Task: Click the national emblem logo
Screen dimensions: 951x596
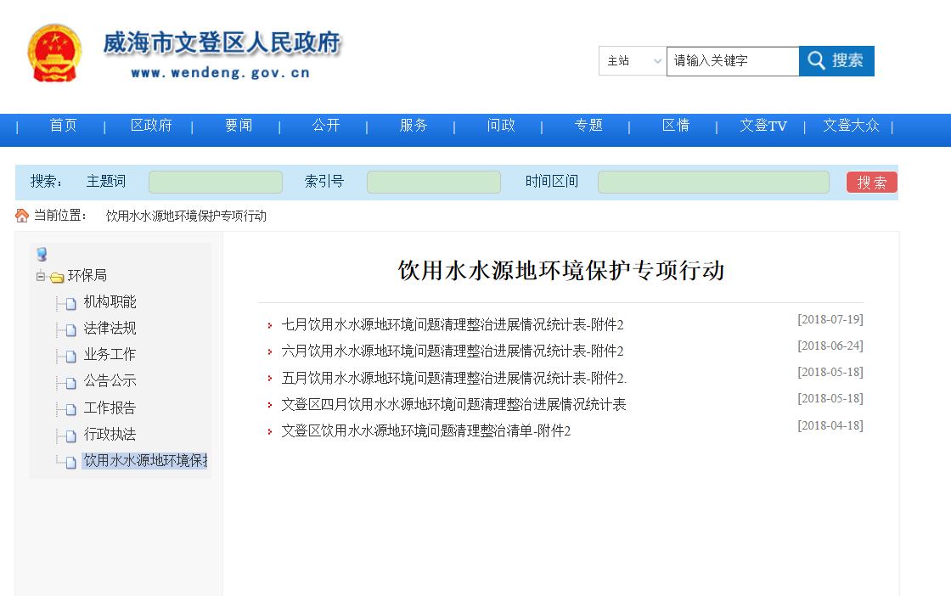Action: click(55, 53)
